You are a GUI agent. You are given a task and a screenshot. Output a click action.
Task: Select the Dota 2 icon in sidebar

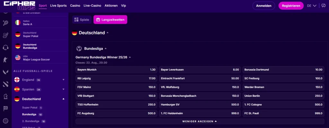tap(5, 84)
